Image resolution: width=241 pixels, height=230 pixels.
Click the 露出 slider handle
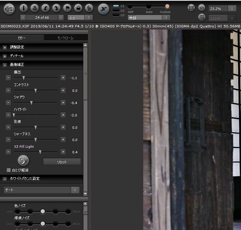pos(24,78)
